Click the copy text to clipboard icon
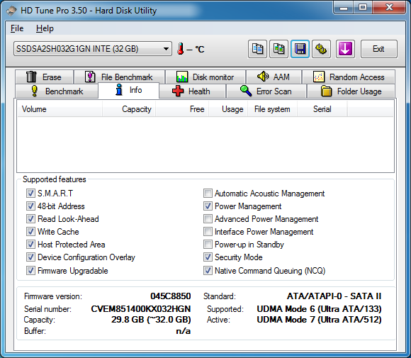This screenshot has width=411, height=358. (257, 49)
